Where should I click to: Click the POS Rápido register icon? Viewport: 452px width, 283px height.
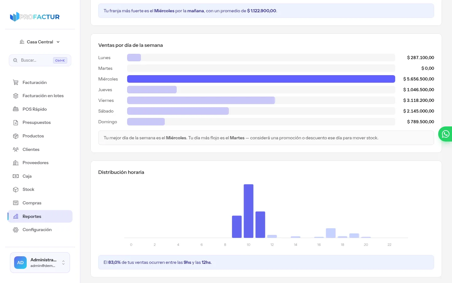(x=16, y=109)
